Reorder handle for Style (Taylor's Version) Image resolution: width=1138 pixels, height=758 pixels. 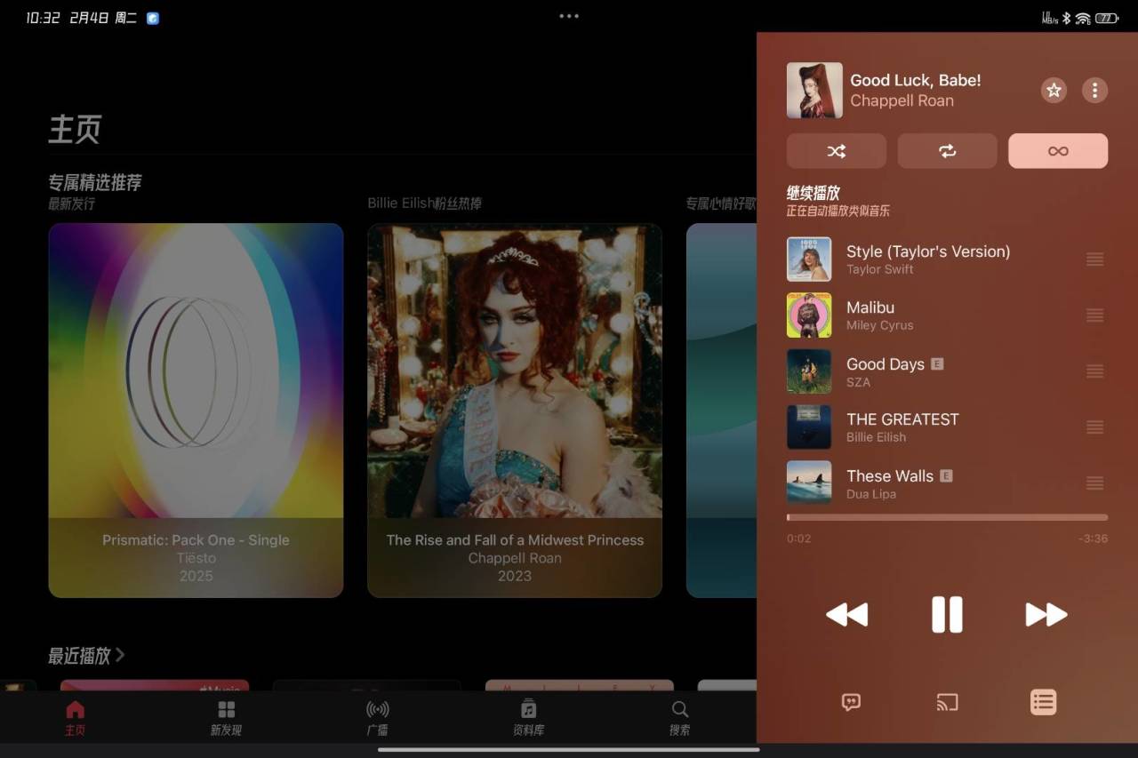pyautogui.click(x=1095, y=259)
